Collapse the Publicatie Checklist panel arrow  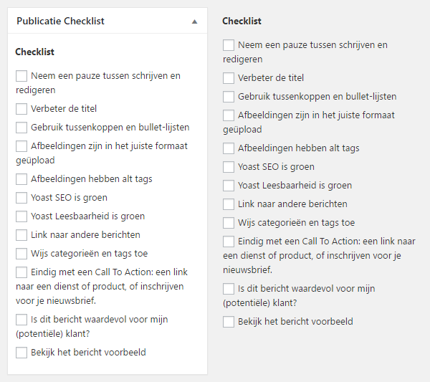194,22
